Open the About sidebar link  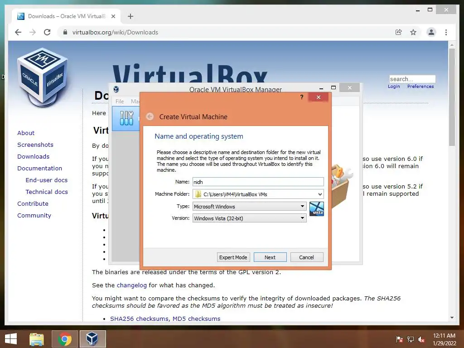click(26, 133)
